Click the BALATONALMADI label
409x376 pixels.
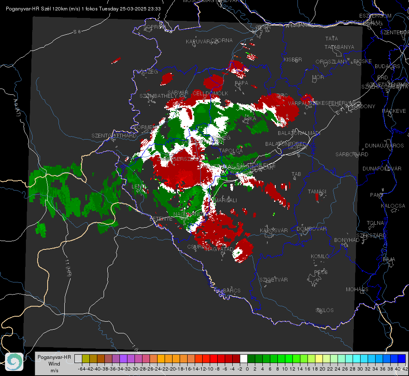click(299, 133)
